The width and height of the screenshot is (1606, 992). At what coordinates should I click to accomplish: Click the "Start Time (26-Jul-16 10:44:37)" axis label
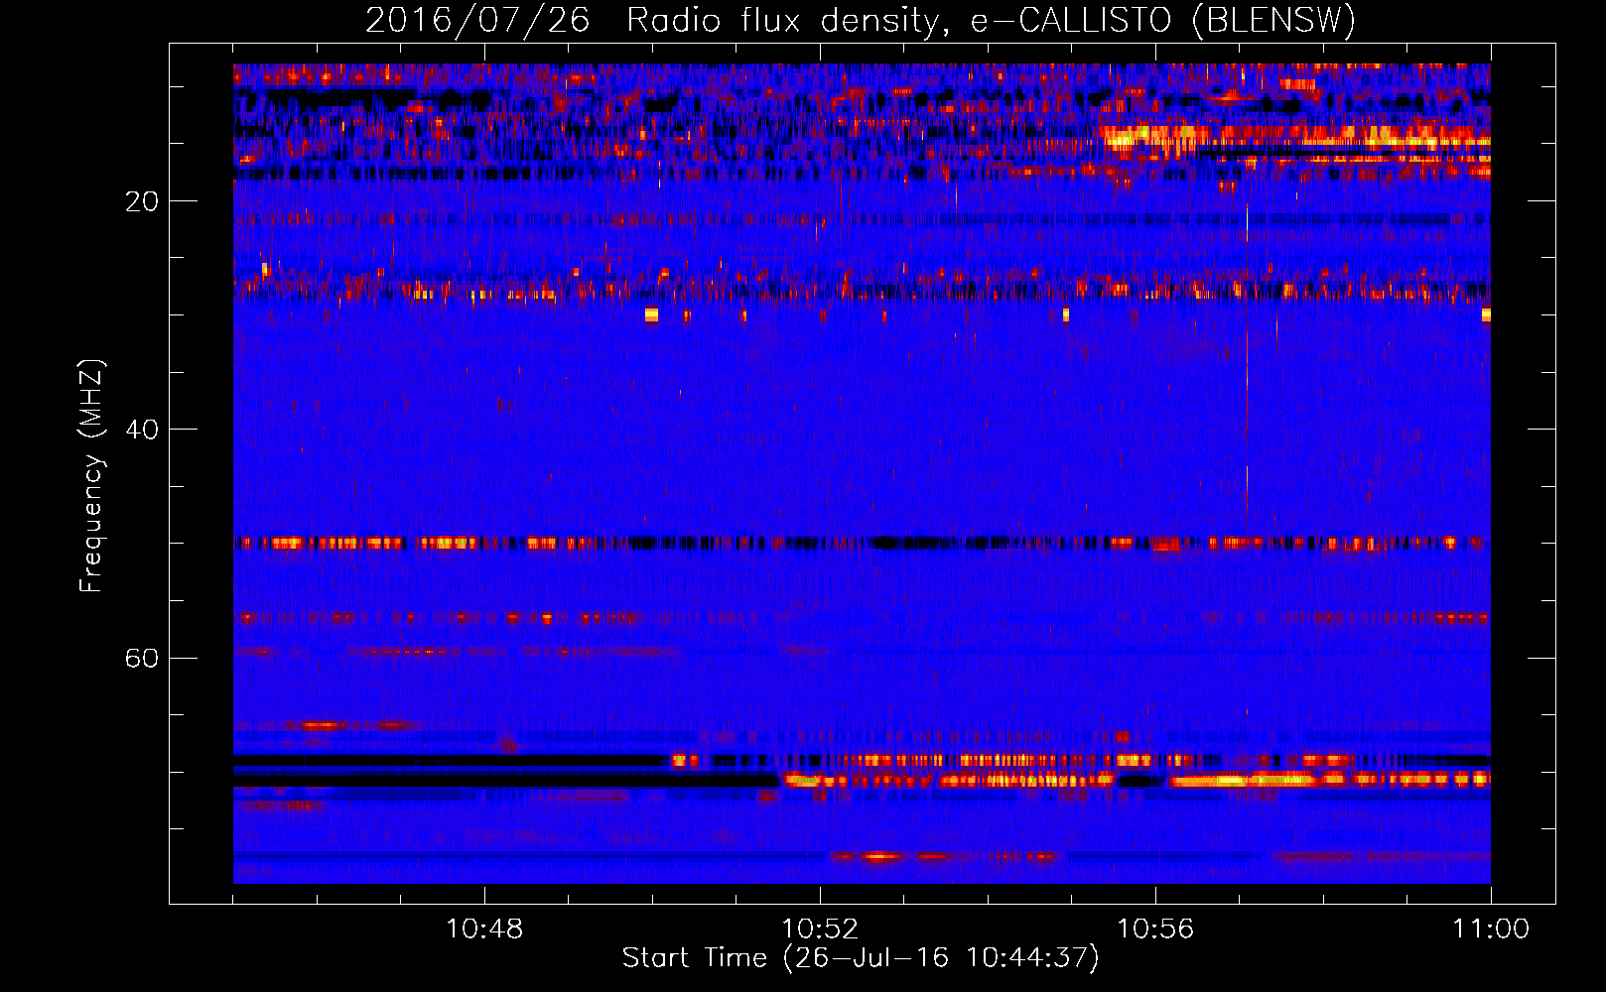pyautogui.click(x=861, y=958)
